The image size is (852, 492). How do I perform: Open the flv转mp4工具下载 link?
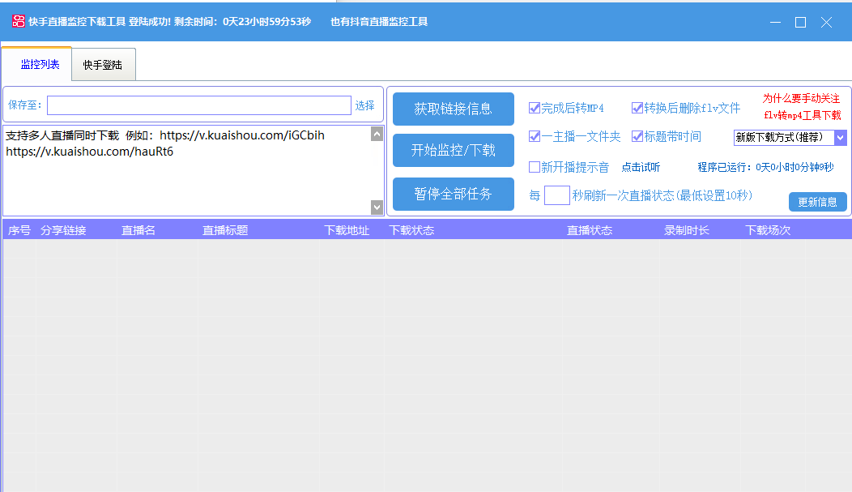pos(802,115)
